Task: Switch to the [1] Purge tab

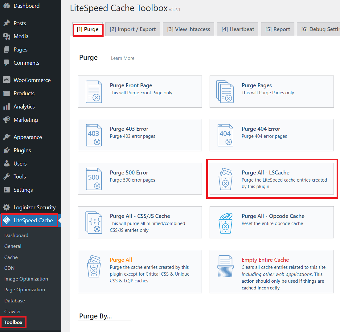Action: pos(88,30)
